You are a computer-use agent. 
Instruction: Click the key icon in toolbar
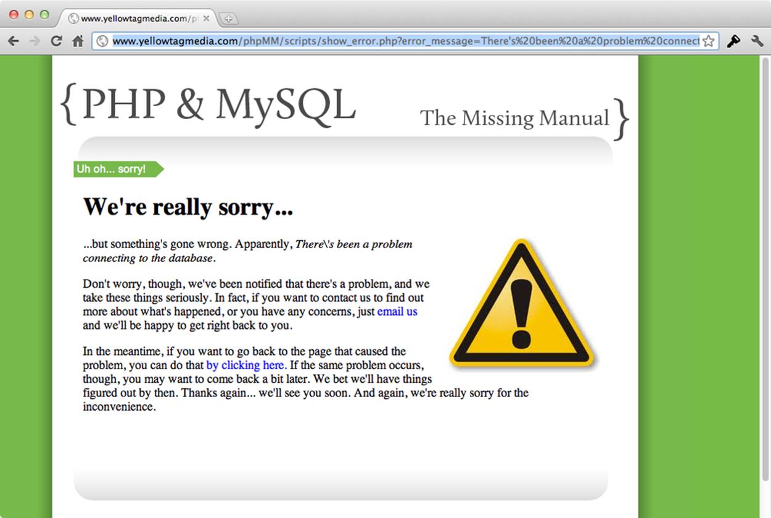pos(733,41)
